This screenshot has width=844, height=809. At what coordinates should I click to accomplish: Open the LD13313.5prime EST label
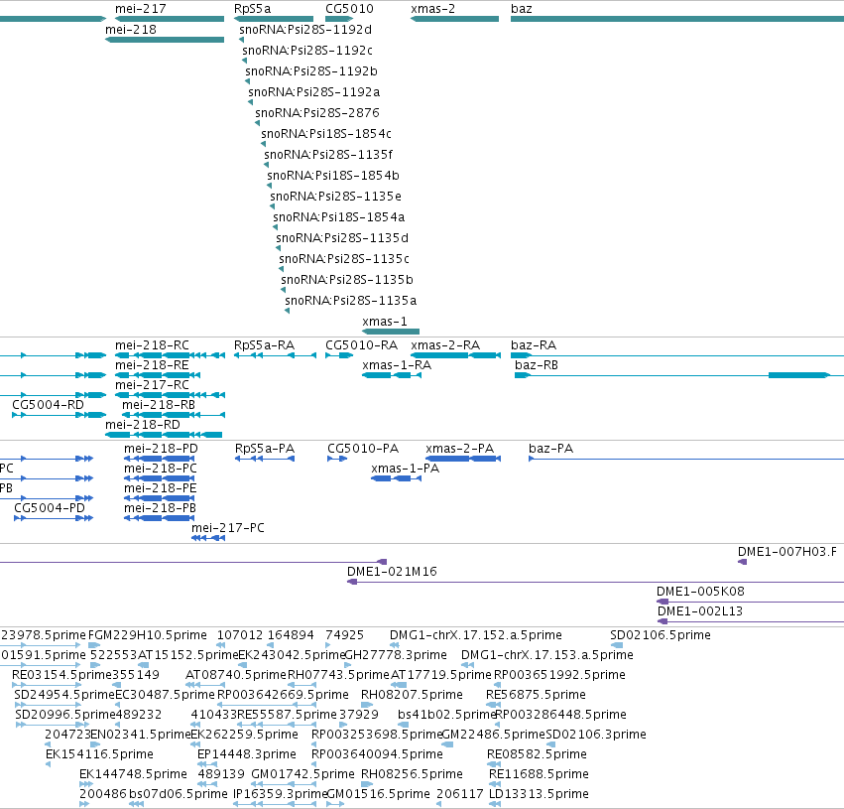tap(539, 794)
